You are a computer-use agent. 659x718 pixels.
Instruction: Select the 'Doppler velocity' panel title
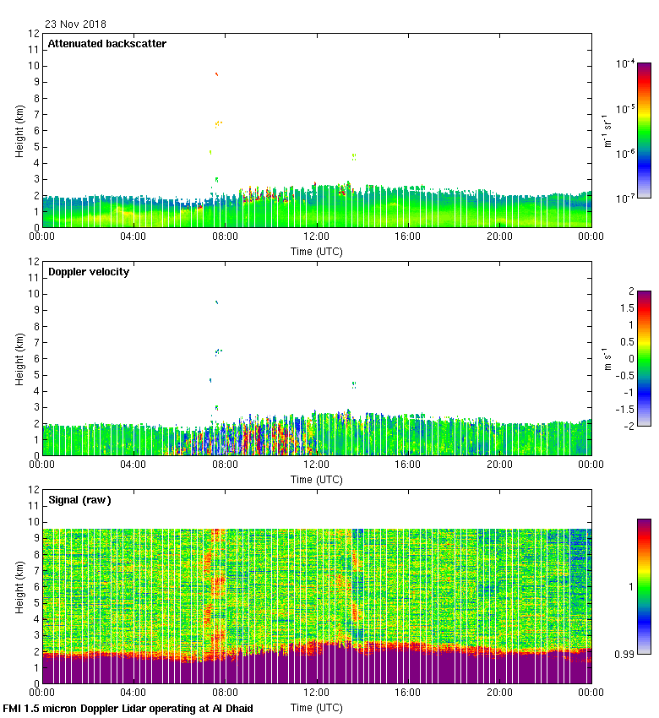pos(88,271)
